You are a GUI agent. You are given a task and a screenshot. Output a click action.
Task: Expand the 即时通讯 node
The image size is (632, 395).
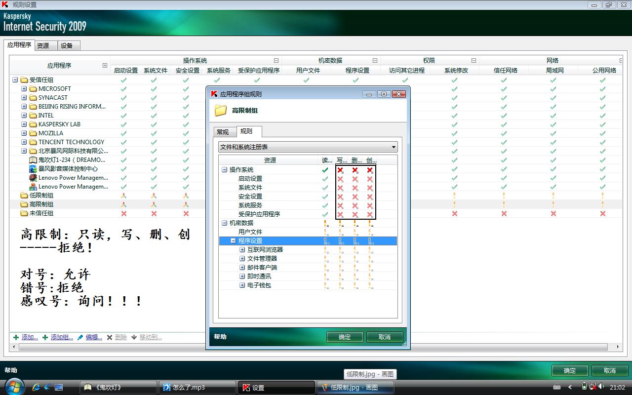tap(242, 276)
